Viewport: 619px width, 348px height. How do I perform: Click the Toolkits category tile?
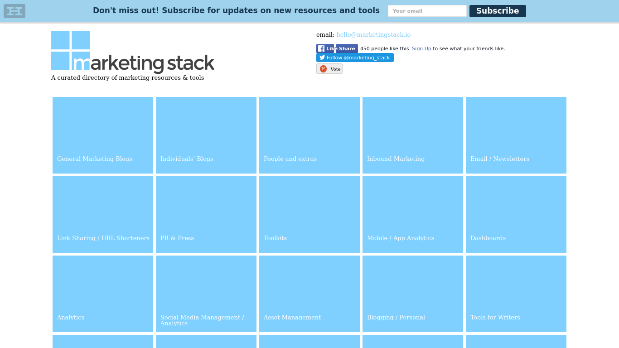coord(309,214)
